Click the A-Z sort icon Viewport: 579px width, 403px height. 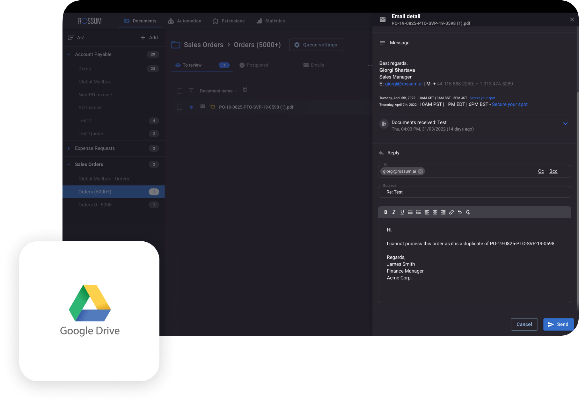pyautogui.click(x=71, y=38)
